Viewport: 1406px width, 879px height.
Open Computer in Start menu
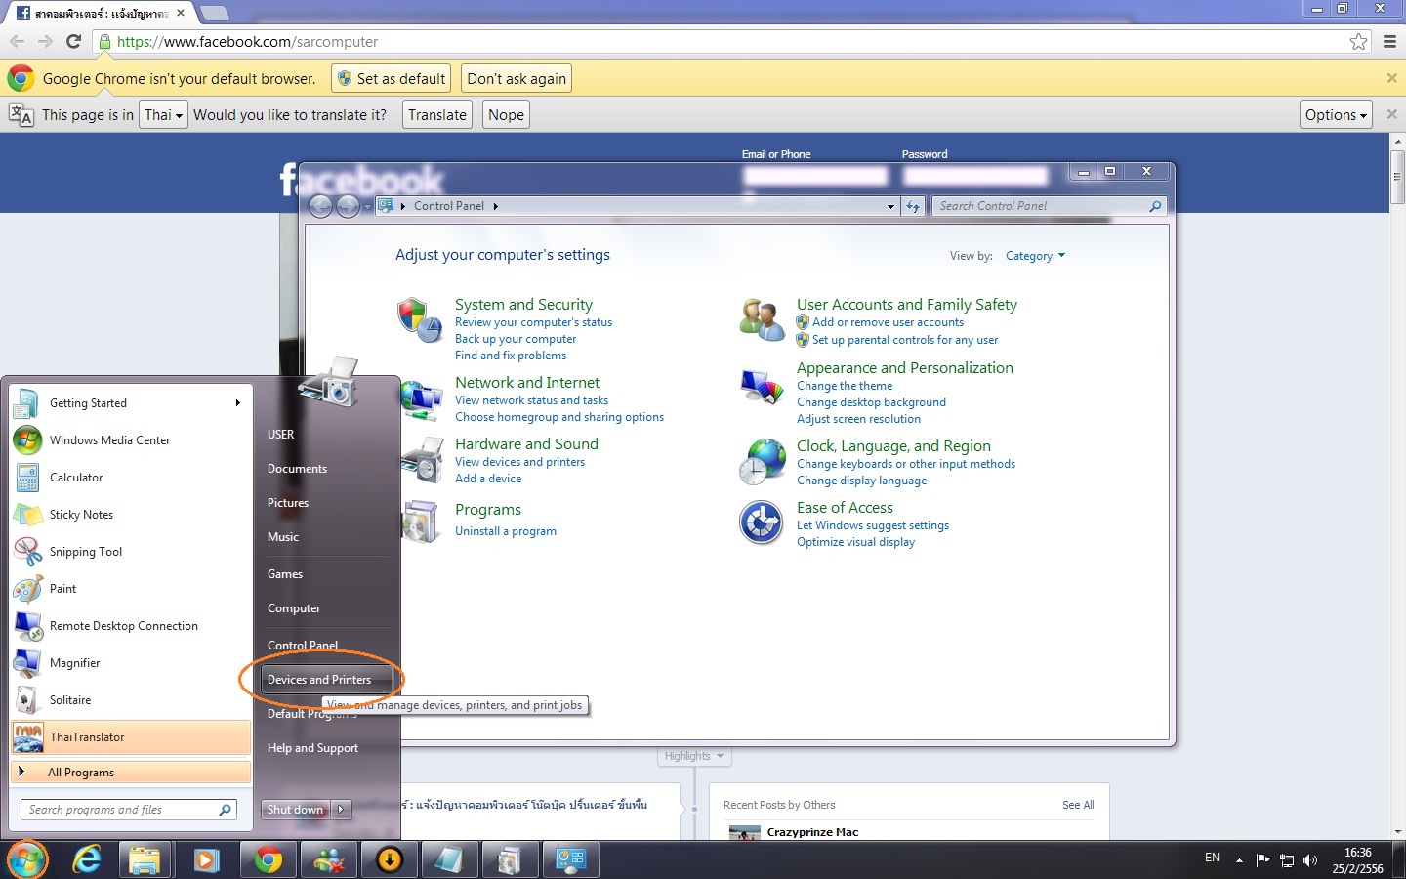pyautogui.click(x=294, y=608)
